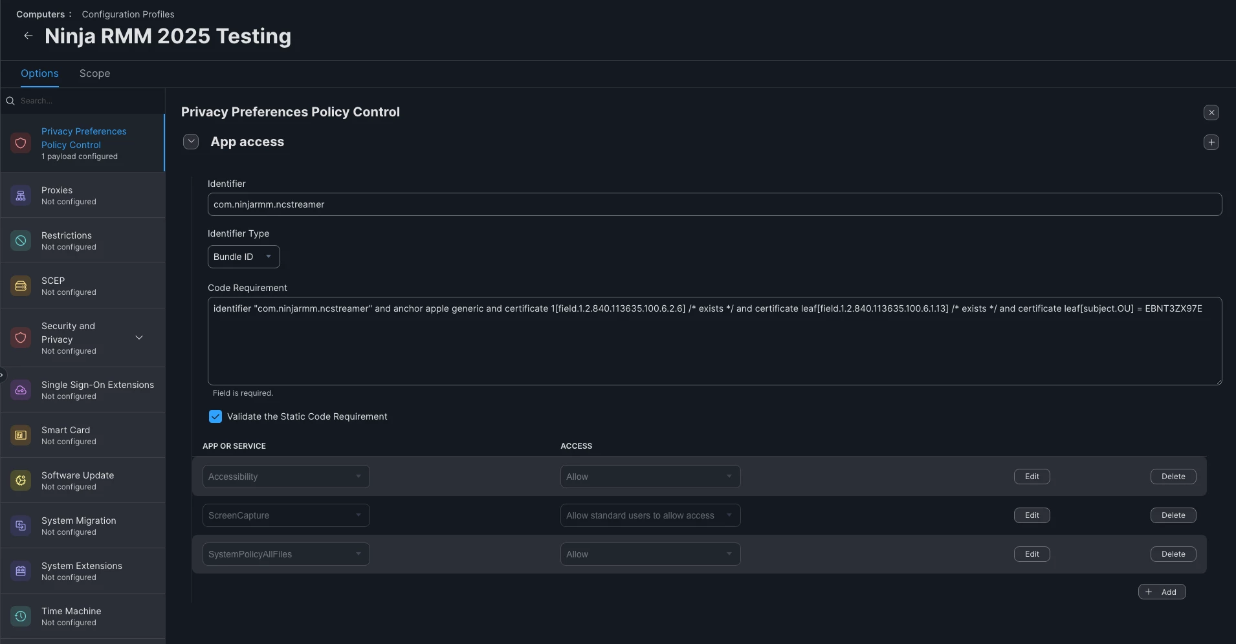
Task: Click the Security and Privacy shield icon
Action: (21, 338)
